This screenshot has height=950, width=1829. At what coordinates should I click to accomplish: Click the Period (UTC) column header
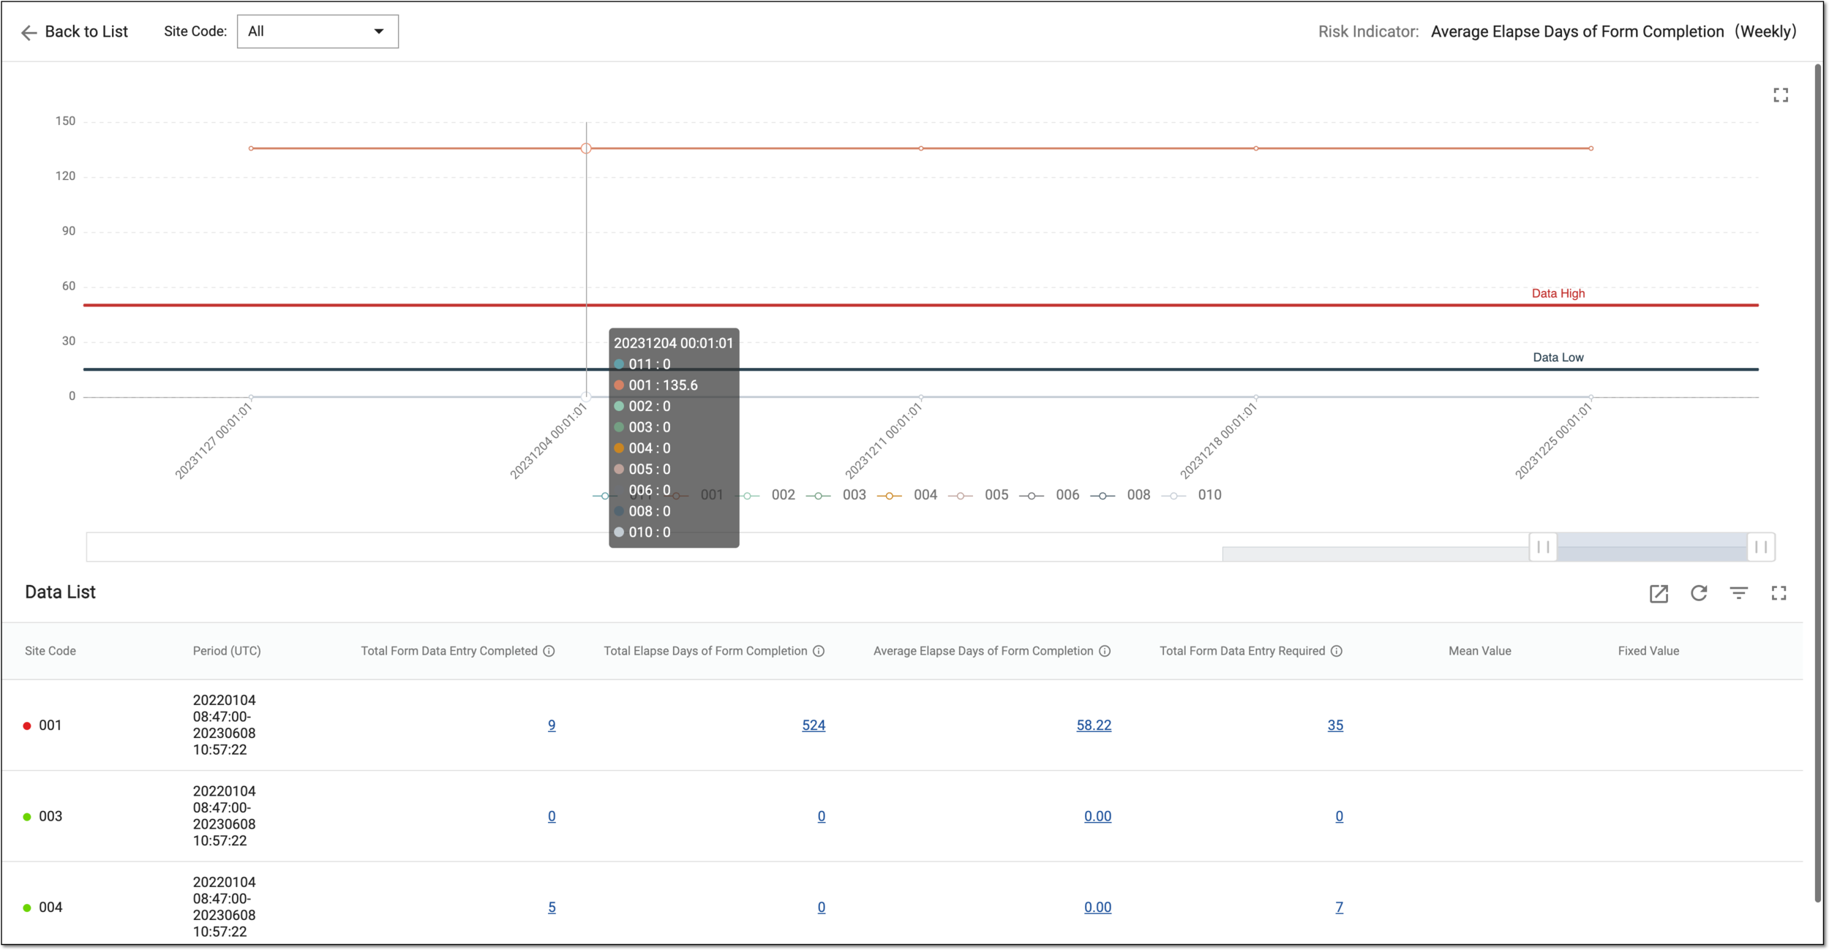pyautogui.click(x=227, y=651)
